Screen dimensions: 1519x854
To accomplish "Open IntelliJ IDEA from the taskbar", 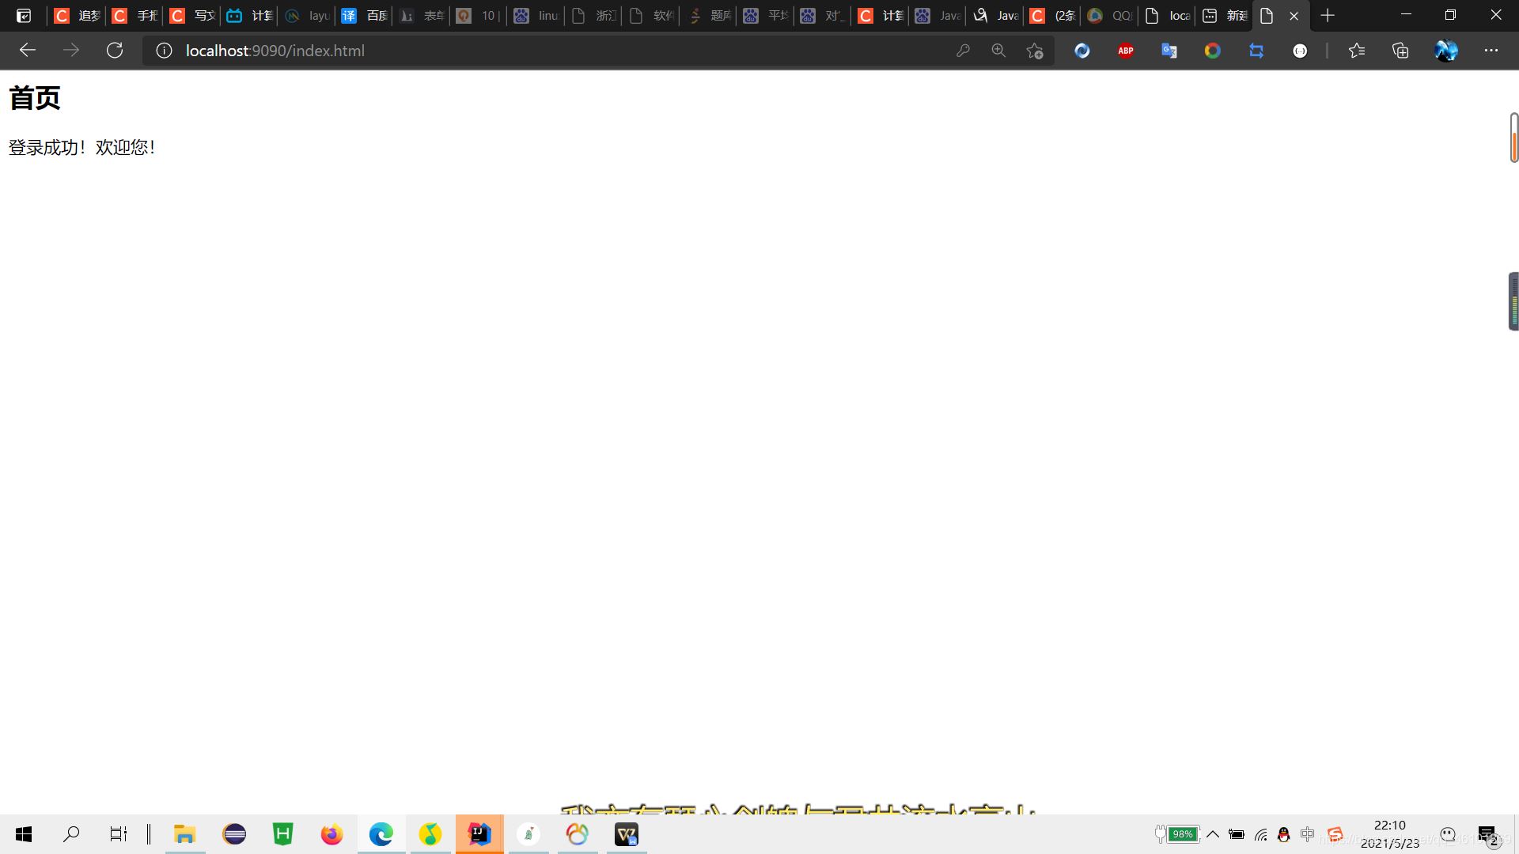I will point(479,834).
